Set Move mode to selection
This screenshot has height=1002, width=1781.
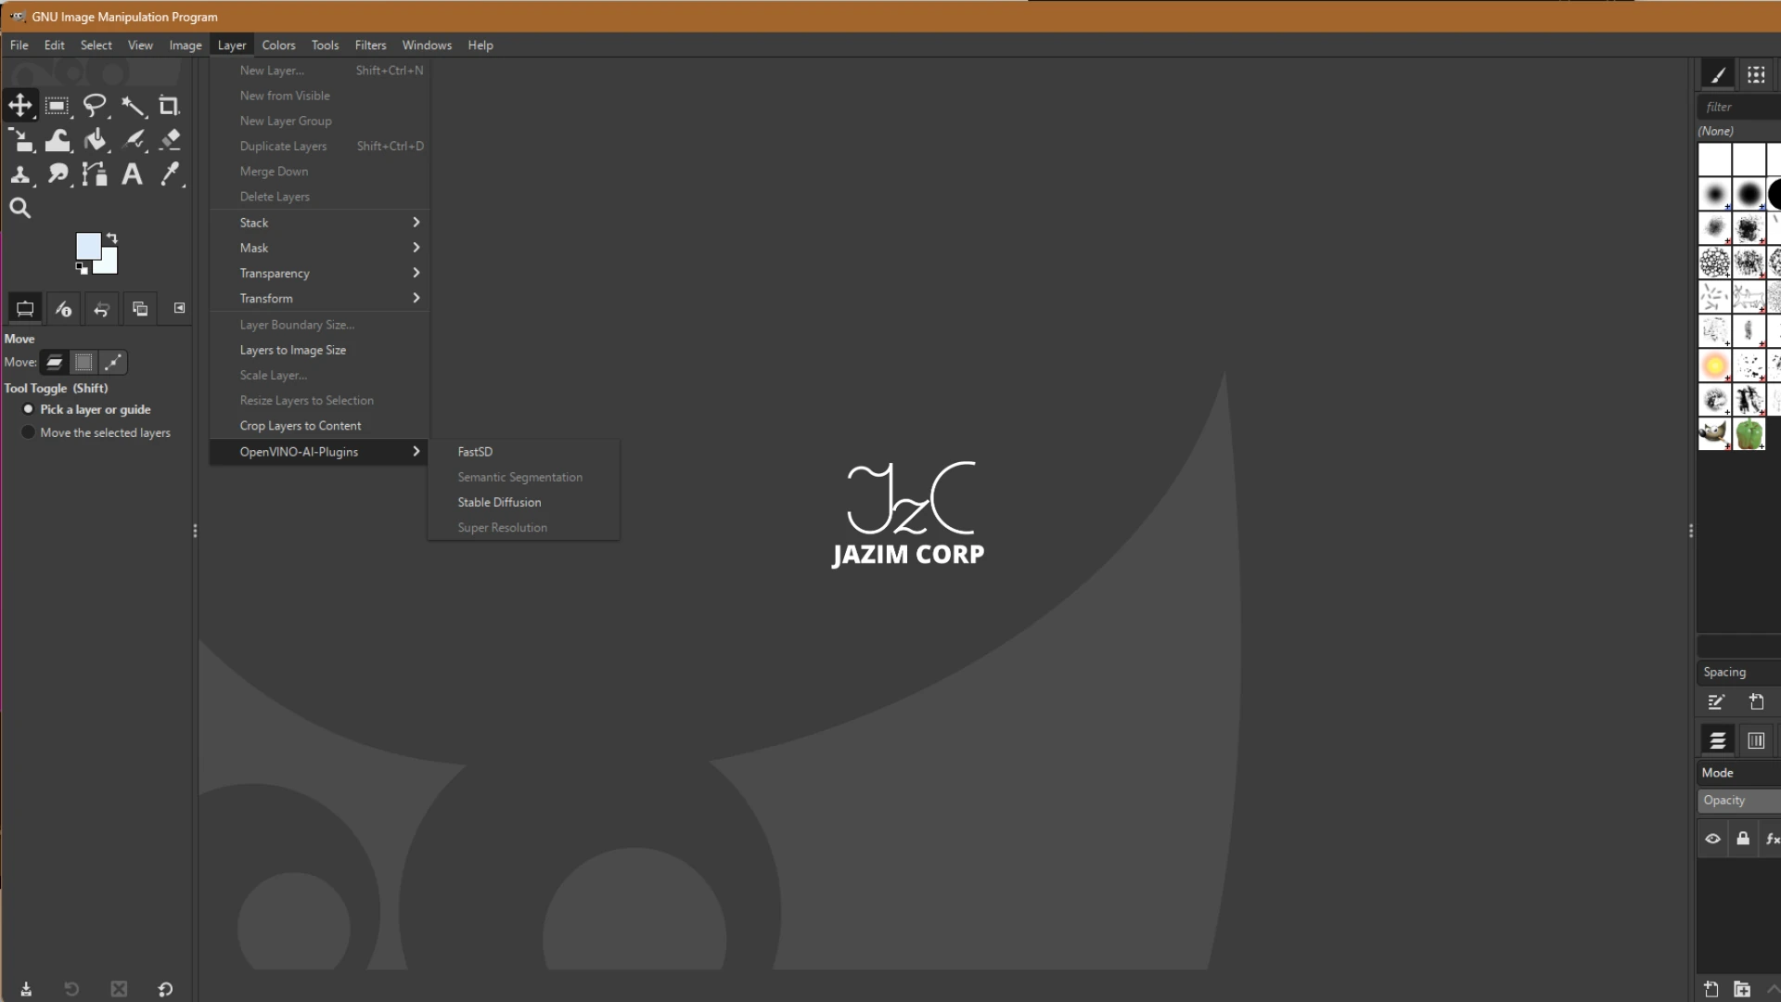(x=83, y=362)
